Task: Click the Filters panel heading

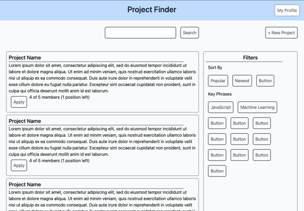Action: point(250,58)
